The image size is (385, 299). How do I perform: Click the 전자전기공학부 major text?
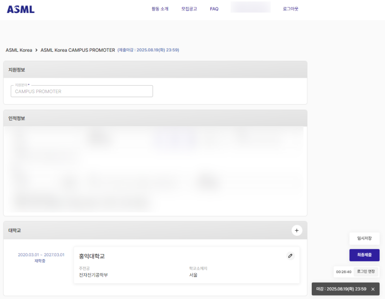(x=93, y=275)
